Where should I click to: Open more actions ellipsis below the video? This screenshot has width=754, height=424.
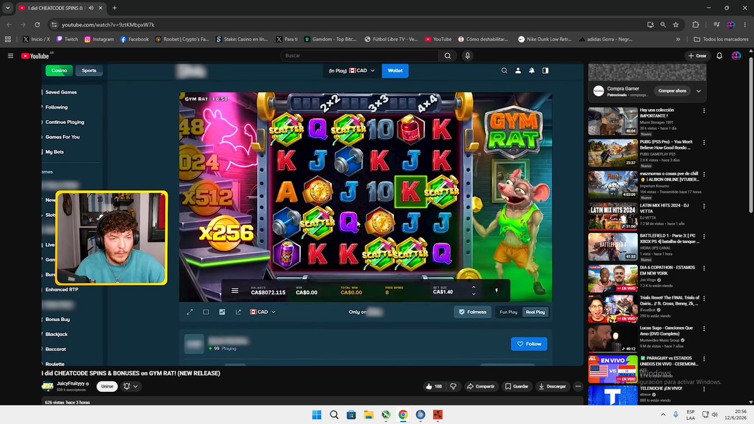[x=578, y=386]
